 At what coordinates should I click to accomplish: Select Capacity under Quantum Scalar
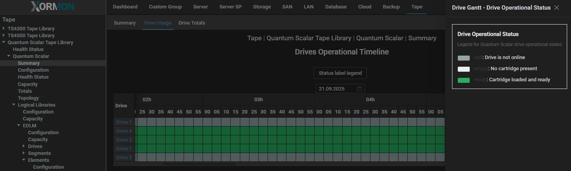(x=28, y=84)
